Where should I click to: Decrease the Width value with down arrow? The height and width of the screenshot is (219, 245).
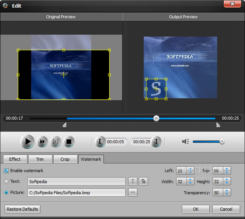click(x=190, y=183)
